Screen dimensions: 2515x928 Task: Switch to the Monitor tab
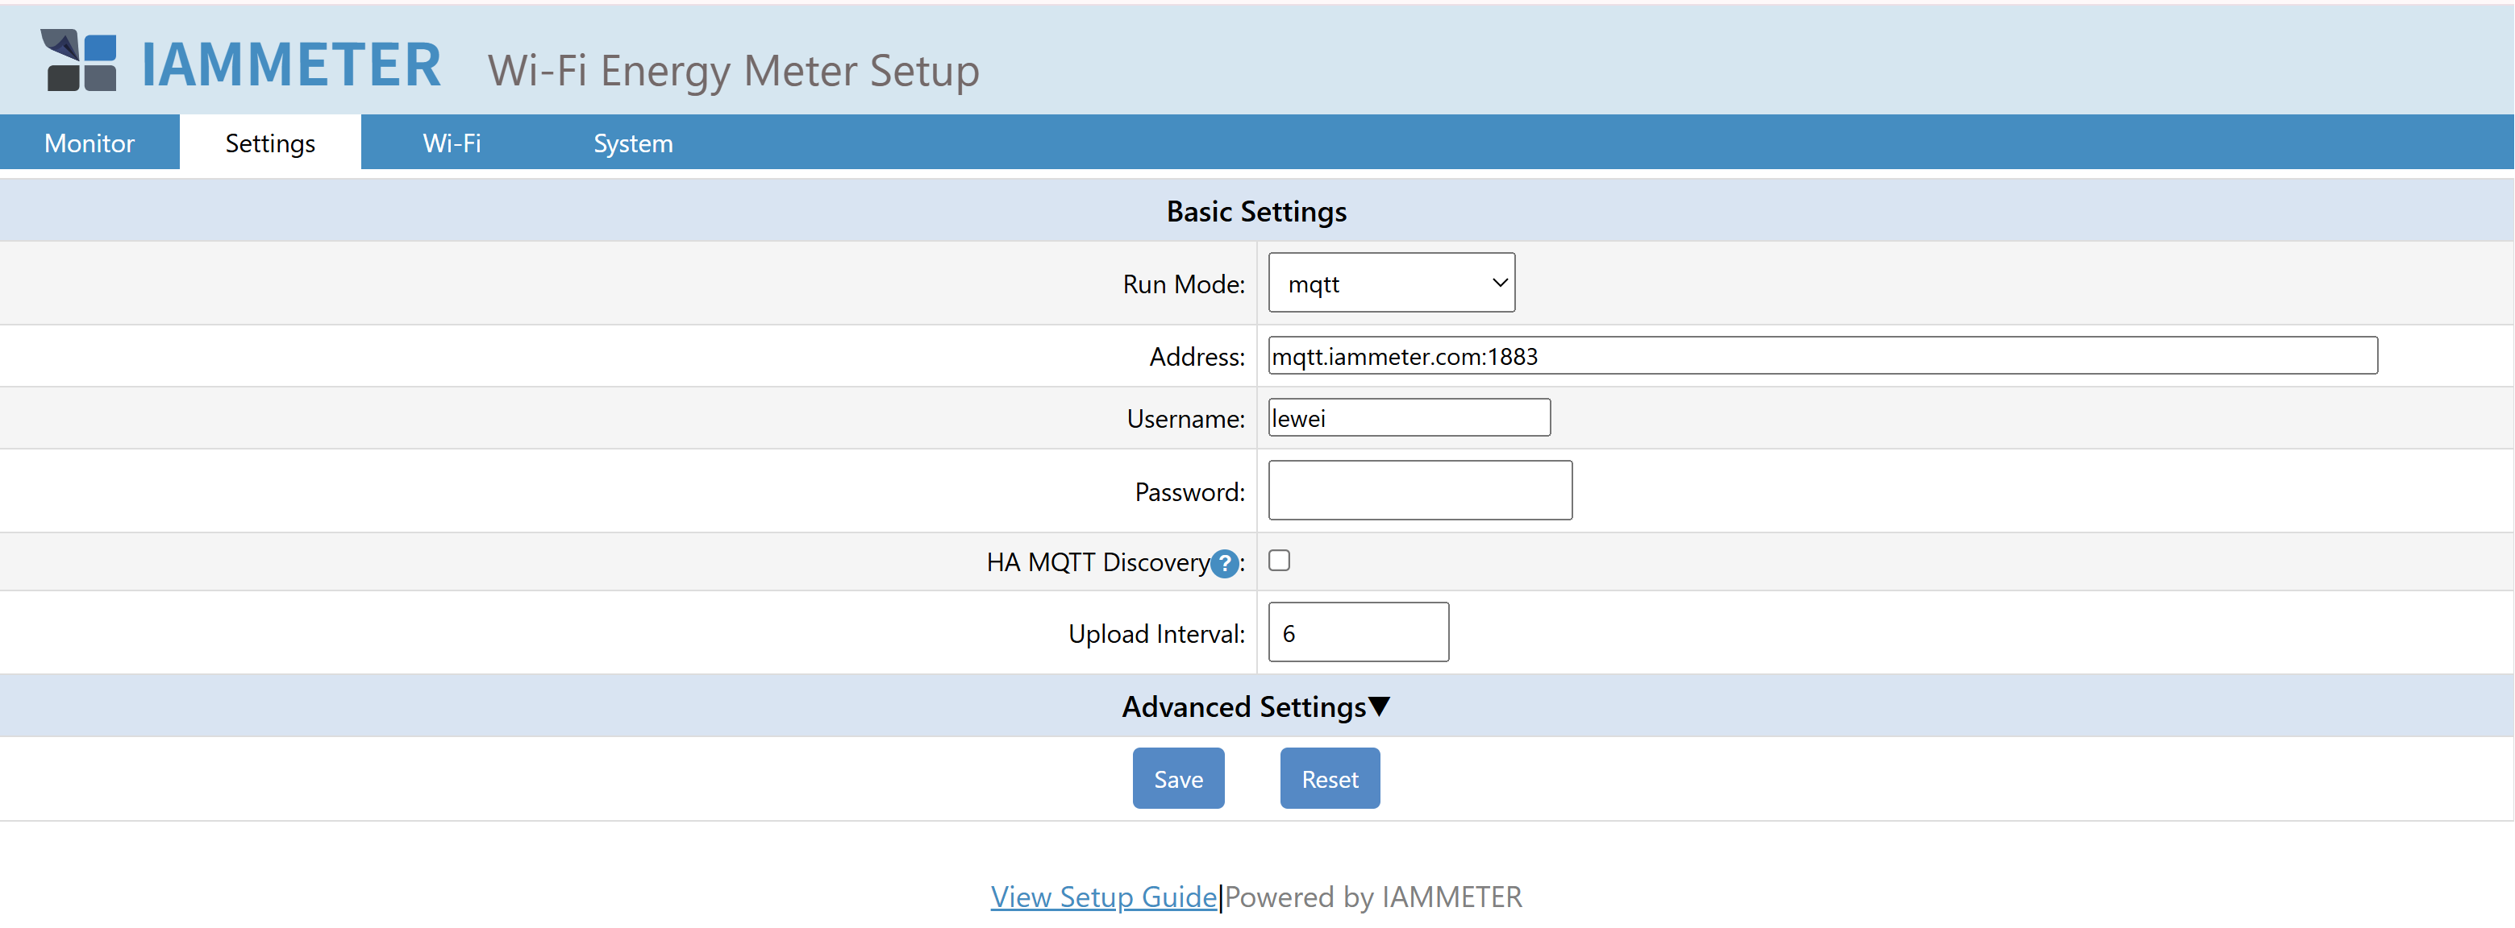[89, 143]
